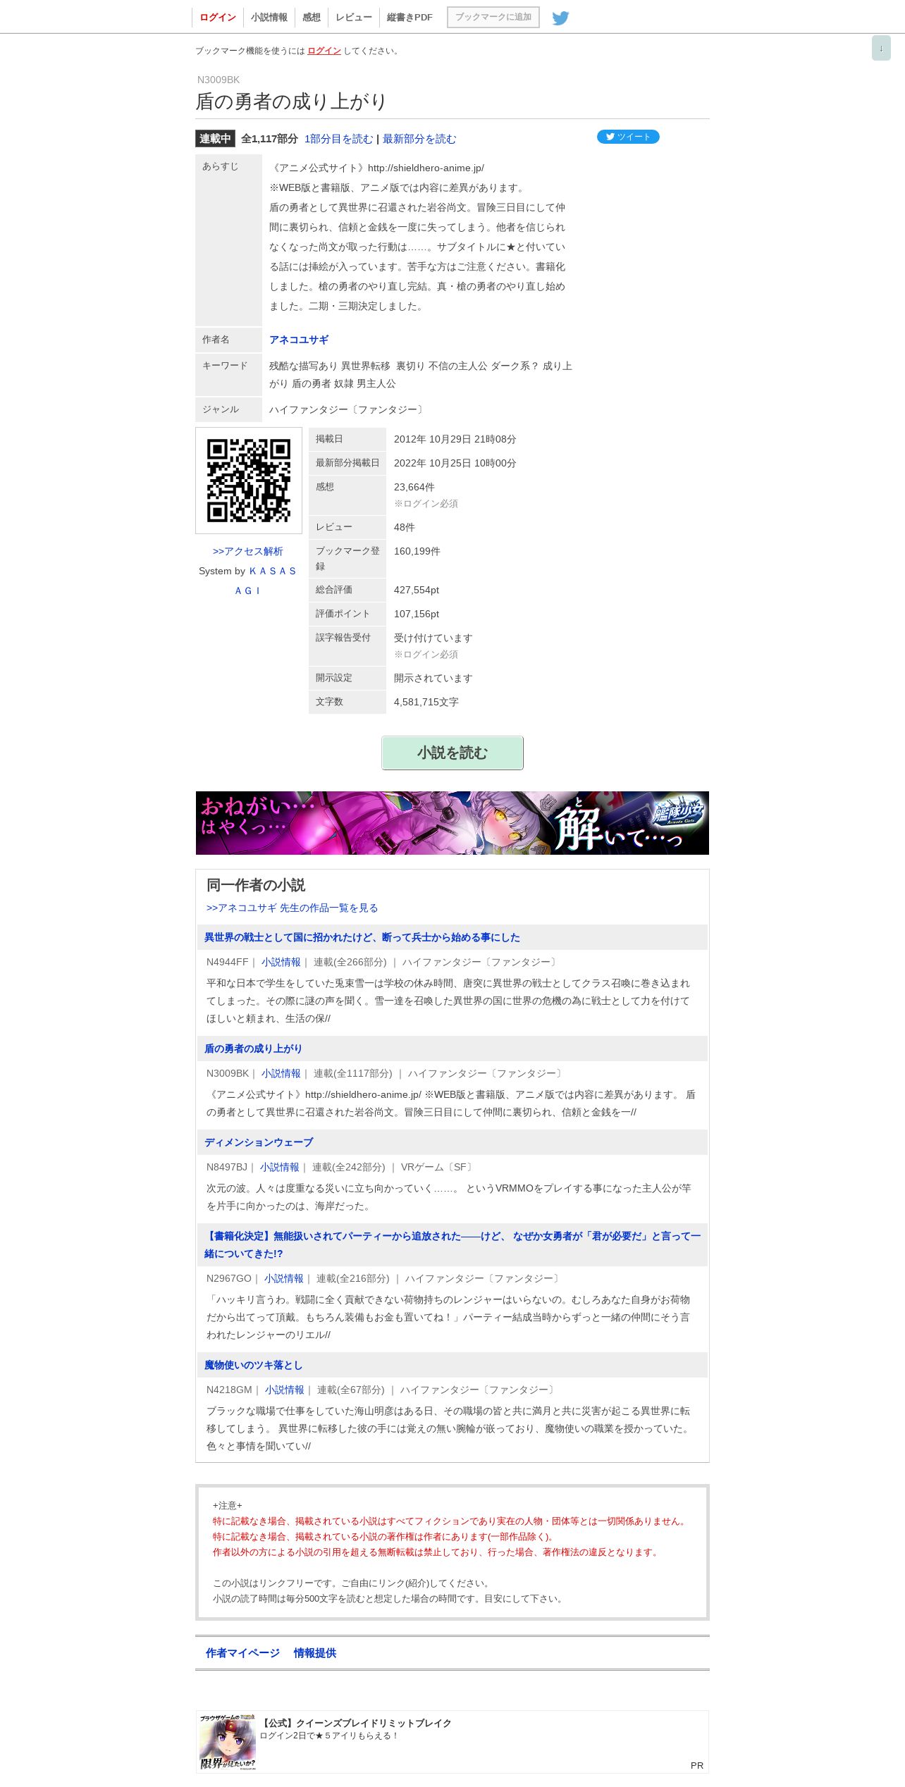The height and width of the screenshot is (1787, 905).
Task: Open 小説情報 for N2967GO
Action: pyautogui.click(x=284, y=1278)
